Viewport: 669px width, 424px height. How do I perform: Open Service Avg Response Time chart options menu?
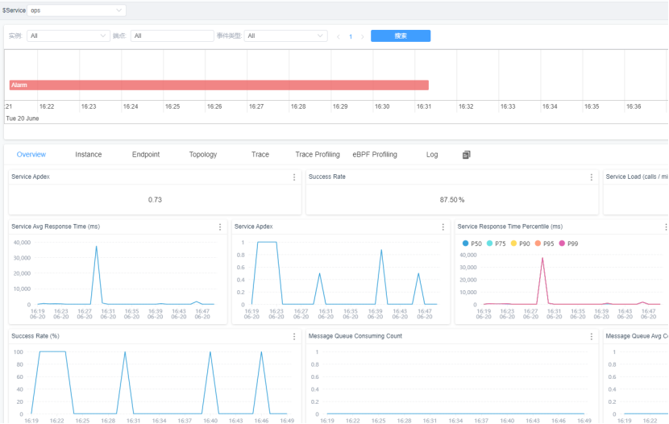click(x=220, y=227)
